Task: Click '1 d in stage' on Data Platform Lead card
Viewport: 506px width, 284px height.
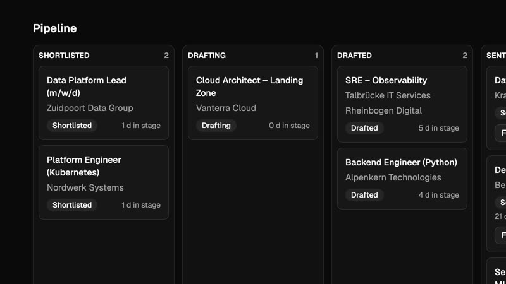Action: click(140, 126)
